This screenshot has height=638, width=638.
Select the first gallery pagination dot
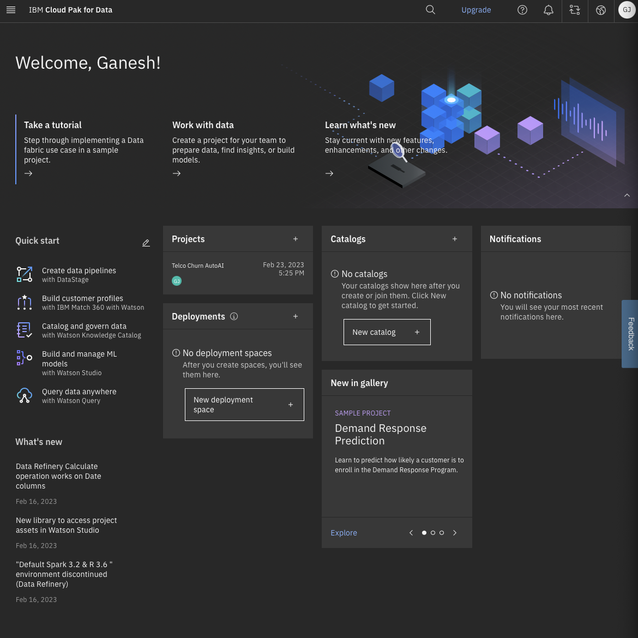[x=424, y=533]
